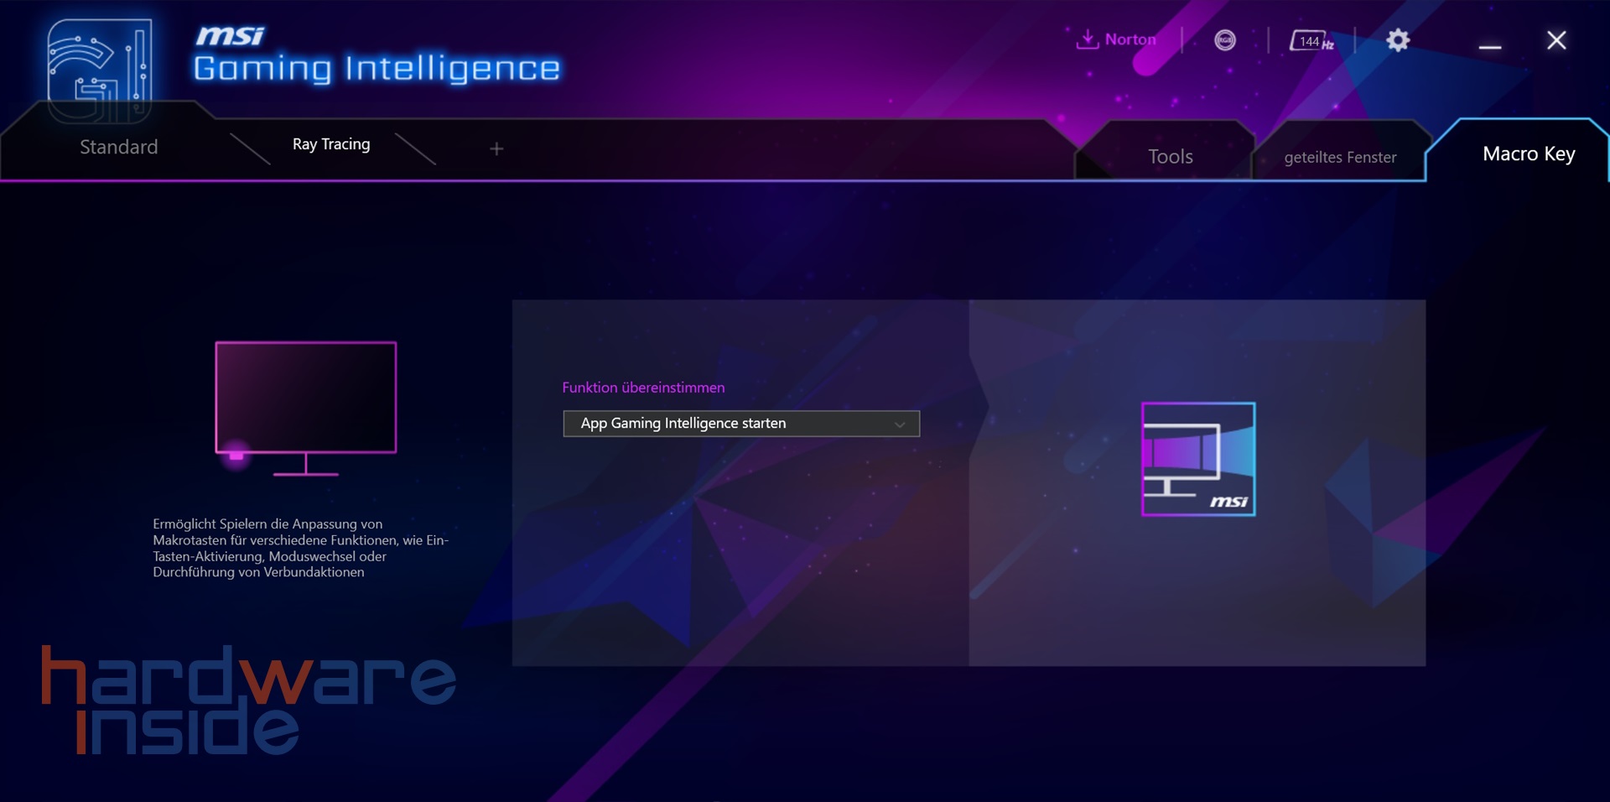
Task: Minimize the Gaming Intelligence window
Action: coord(1489,43)
